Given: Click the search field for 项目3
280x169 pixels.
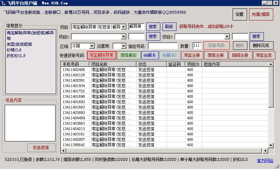Looking at the screenshot, I should tap(240, 37).
